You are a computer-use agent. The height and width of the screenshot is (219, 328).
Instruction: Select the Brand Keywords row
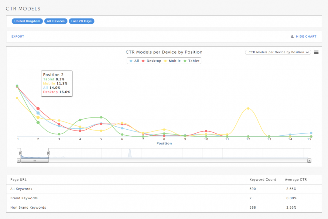[164, 198]
